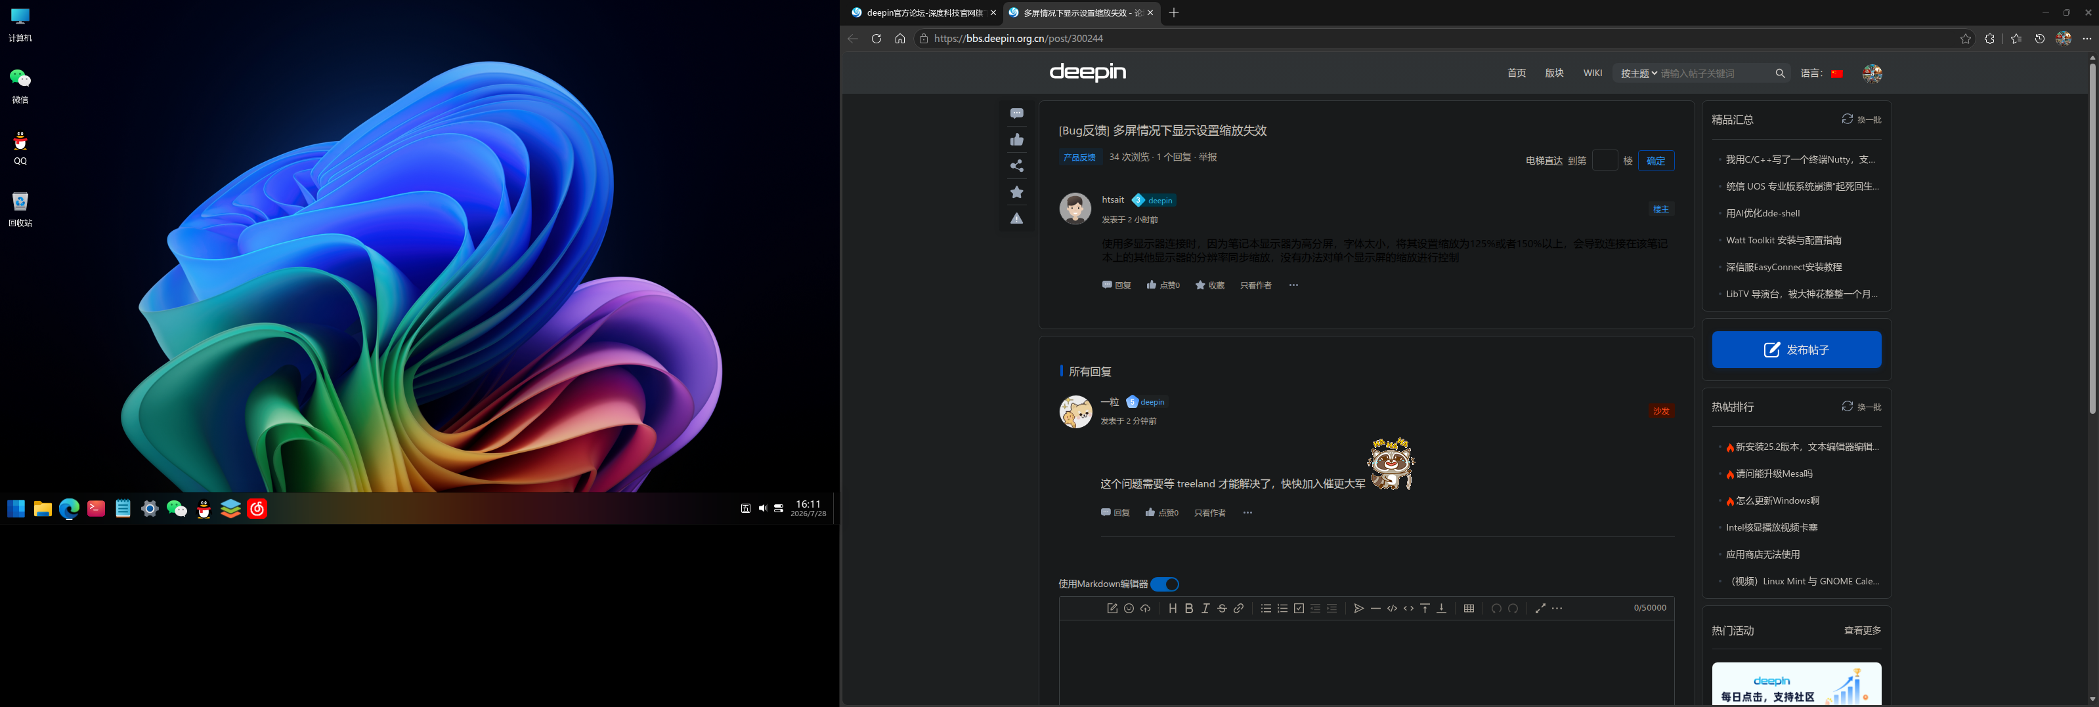
Task: Insert a table in the editor
Action: [1468, 609]
